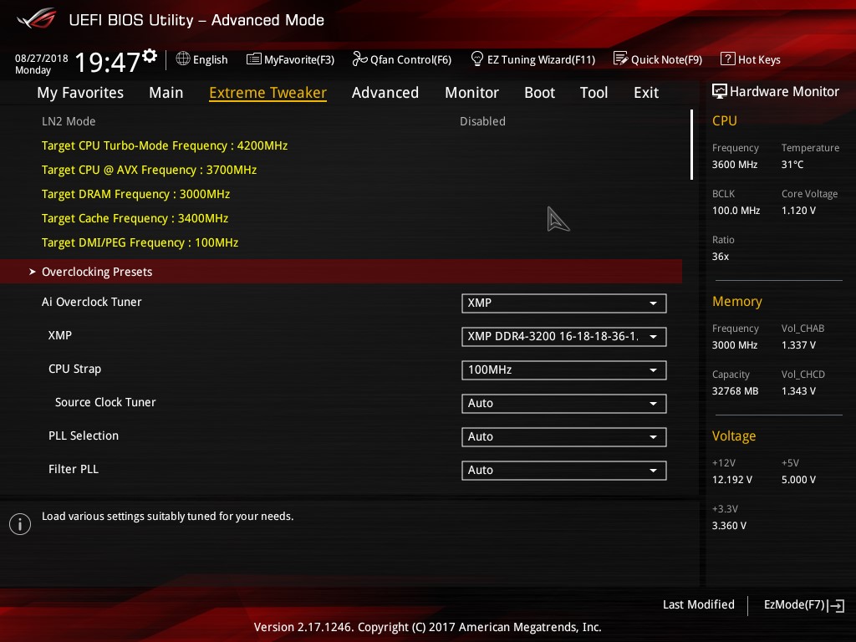Click the Qfan Control fan icon

click(359, 59)
